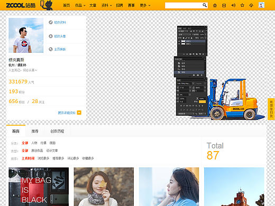Viewport: 275px width, 206px height.
Task: Open the home icon in the header
Action: 215,5
